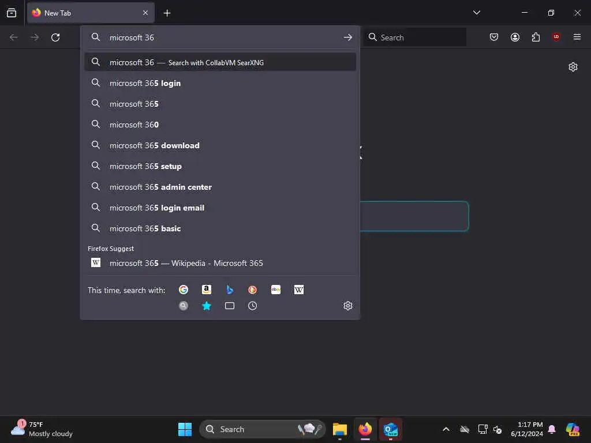591x443 pixels.
Task: Search this time with Google
Action: coord(184,290)
